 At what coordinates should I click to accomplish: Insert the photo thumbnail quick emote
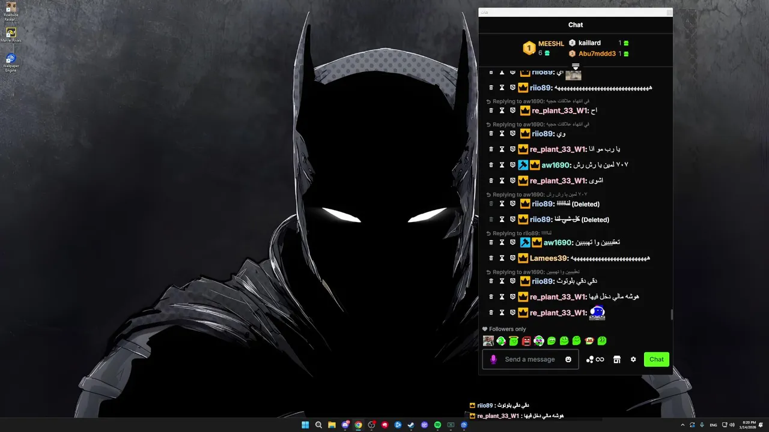point(488,341)
